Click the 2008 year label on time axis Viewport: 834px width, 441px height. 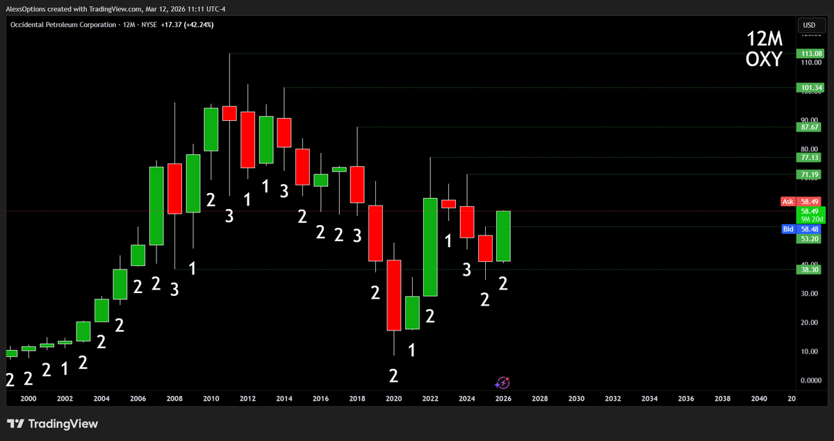pos(174,399)
